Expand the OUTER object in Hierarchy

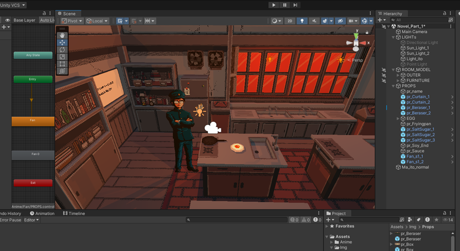pyautogui.click(x=398, y=75)
